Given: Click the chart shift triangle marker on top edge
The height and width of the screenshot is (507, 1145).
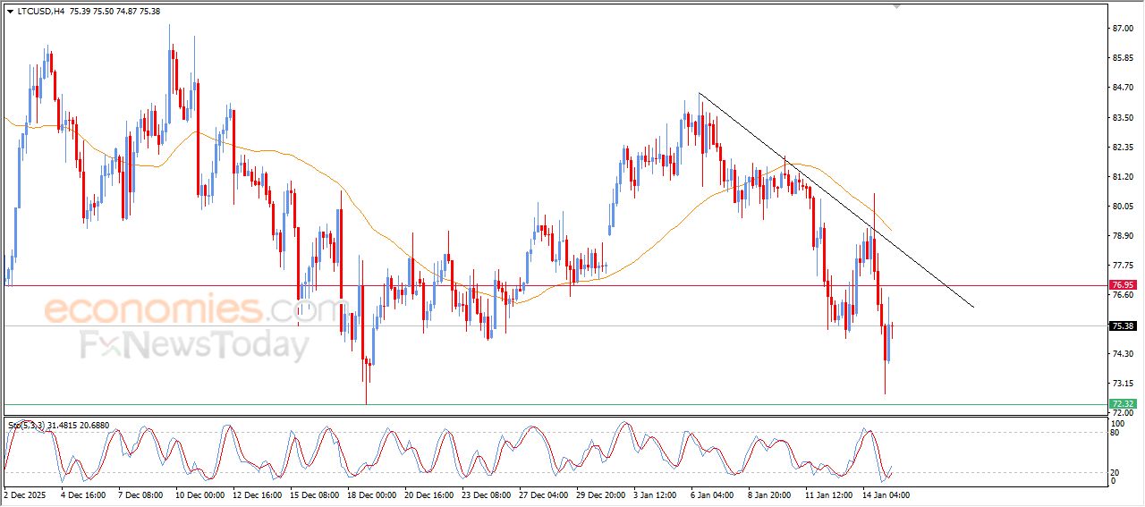Looking at the screenshot, I should pos(897,7).
